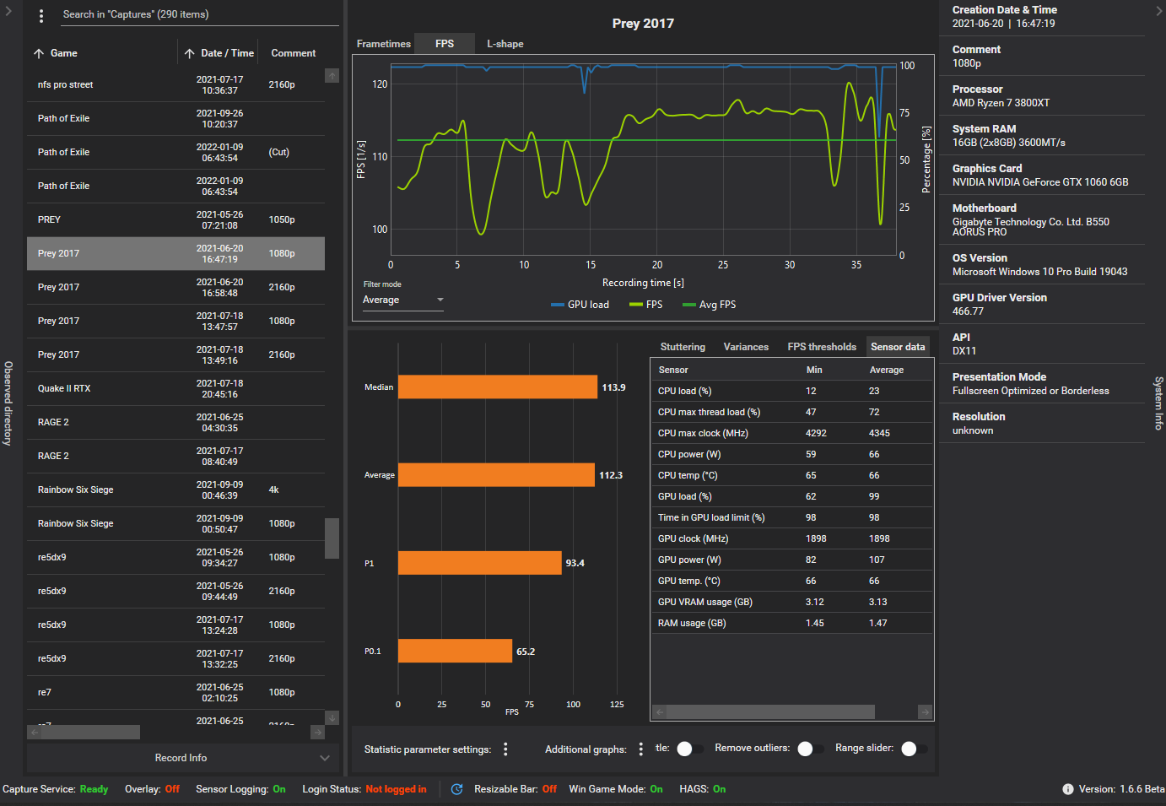Open the L-shape tab
Image resolution: width=1166 pixels, height=806 pixels.
pyautogui.click(x=505, y=44)
